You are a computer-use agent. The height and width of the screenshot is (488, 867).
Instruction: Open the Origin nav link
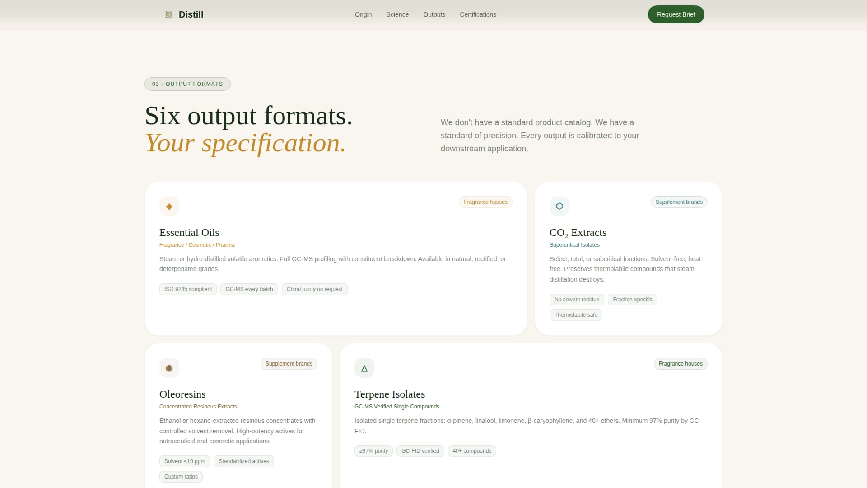[363, 14]
